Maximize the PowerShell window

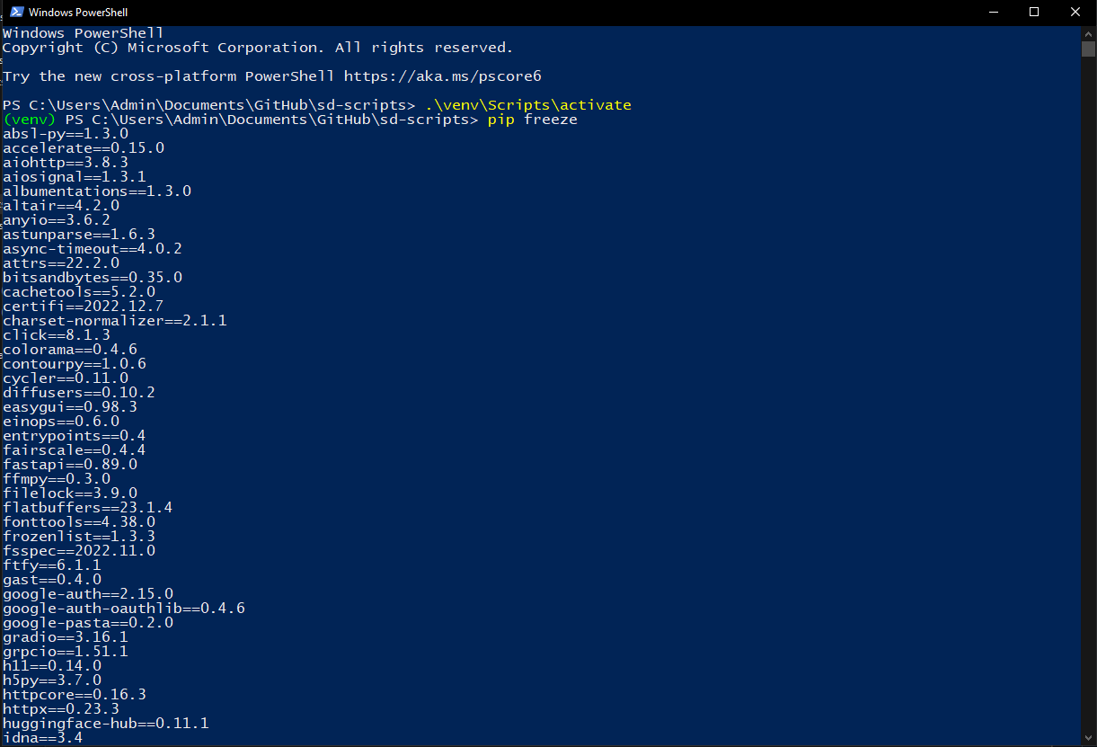[1034, 13]
